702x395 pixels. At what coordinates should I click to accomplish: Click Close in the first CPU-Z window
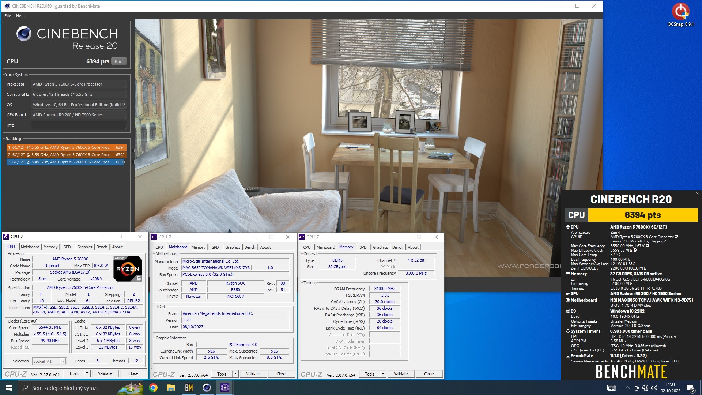[133, 373]
